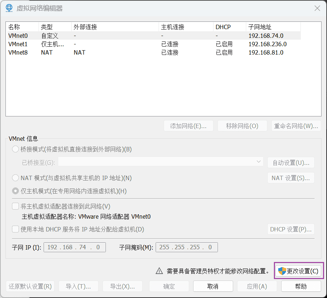The image size is (327, 298).
Task: Click the Help (帮助) button
Action: pyautogui.click(x=301, y=286)
